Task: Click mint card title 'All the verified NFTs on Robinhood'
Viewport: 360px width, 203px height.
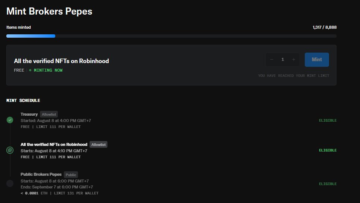Action: (61, 61)
